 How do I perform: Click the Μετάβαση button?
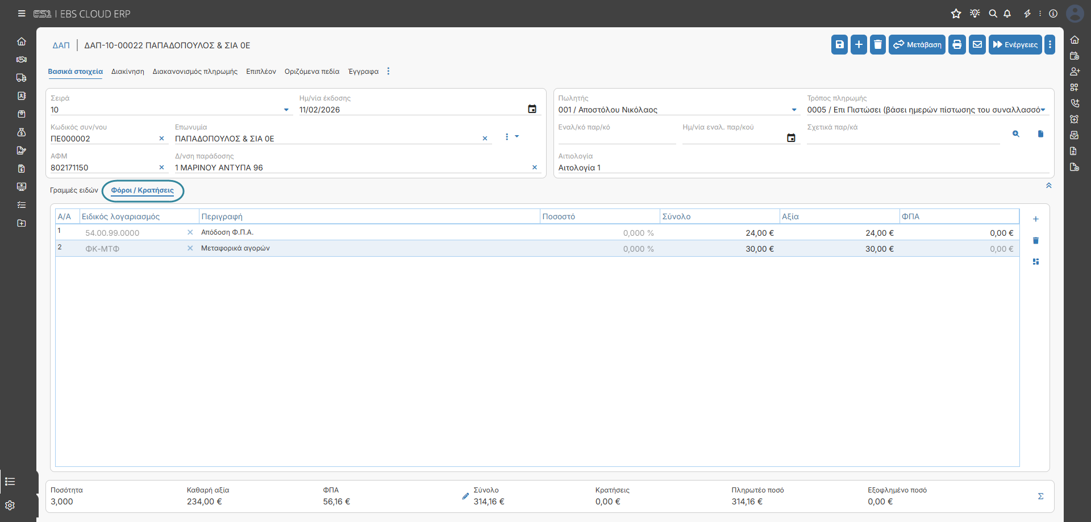click(917, 44)
